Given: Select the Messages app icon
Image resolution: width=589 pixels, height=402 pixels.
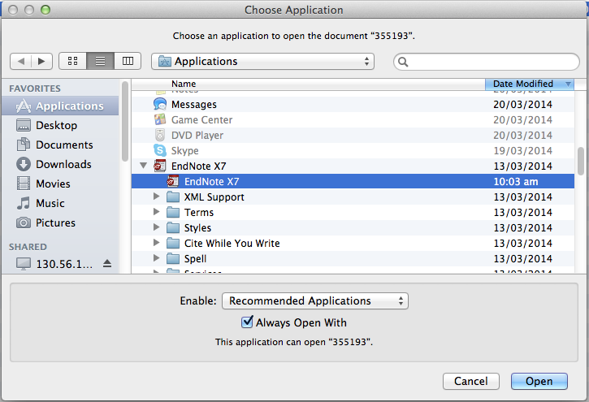Looking at the screenshot, I should click(160, 105).
